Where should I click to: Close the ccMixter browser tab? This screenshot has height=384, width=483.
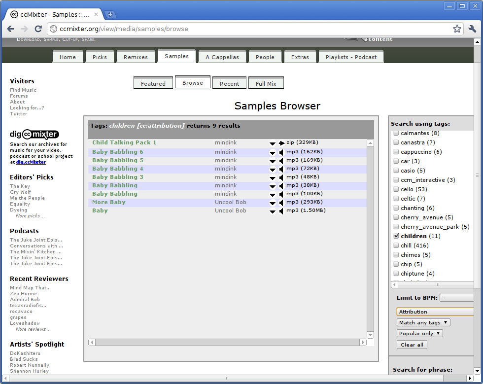tap(96, 14)
